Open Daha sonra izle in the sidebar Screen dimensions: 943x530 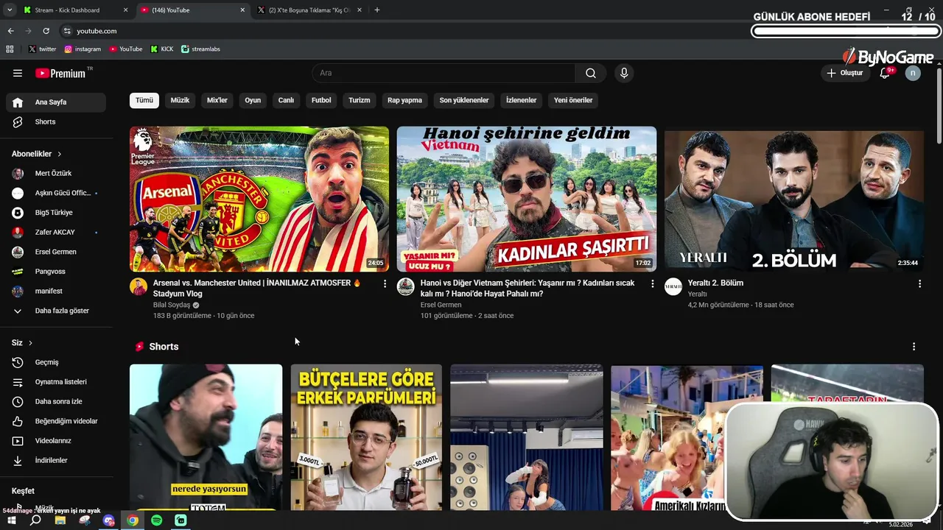click(x=56, y=401)
